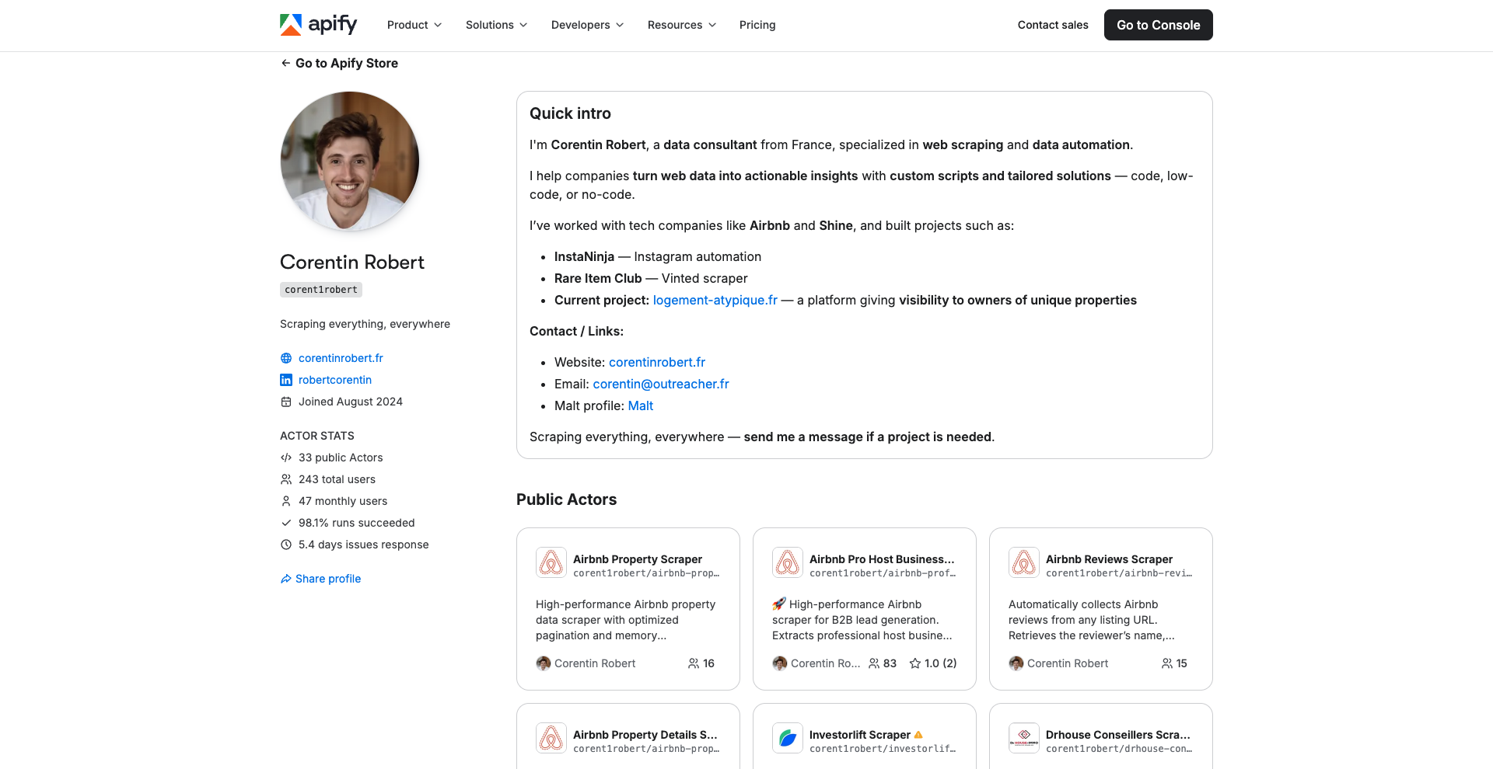Go to the Pricing page

pyautogui.click(x=757, y=25)
